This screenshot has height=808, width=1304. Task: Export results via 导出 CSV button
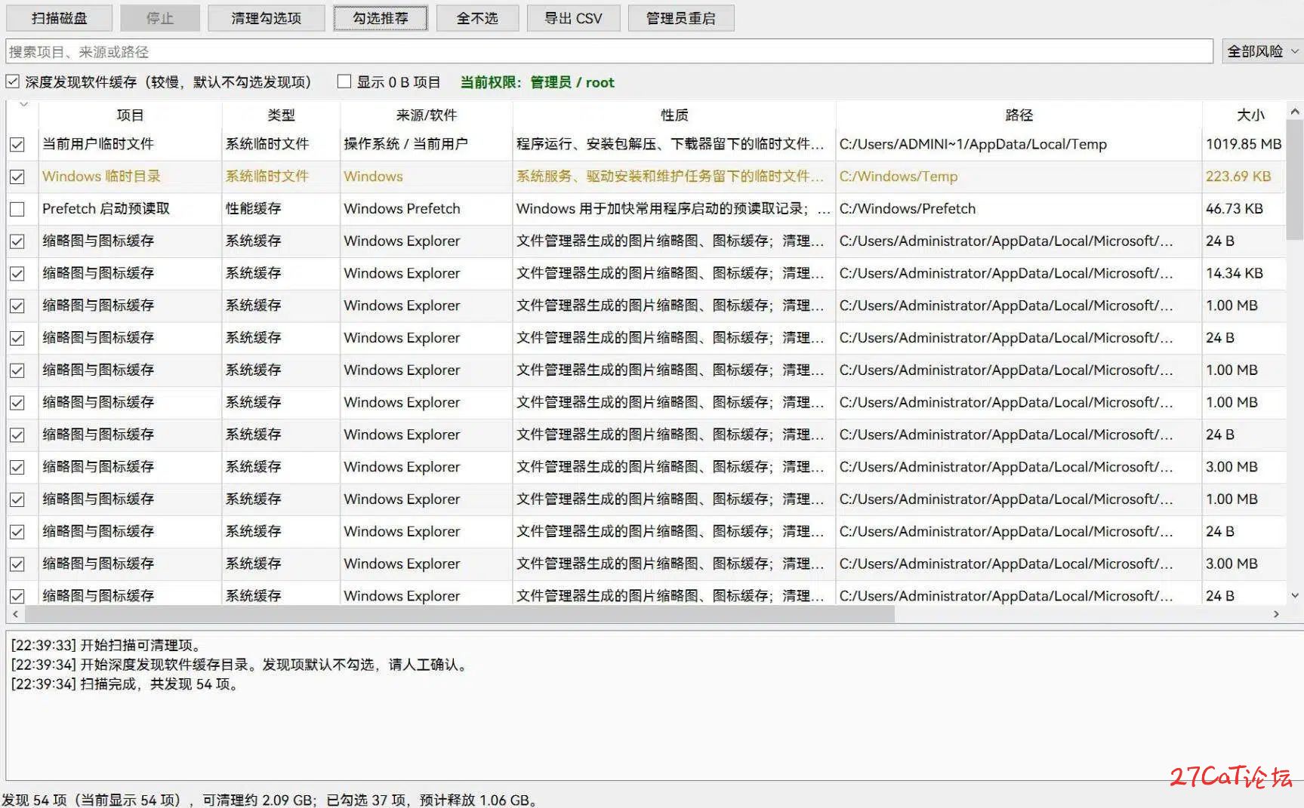tap(573, 18)
